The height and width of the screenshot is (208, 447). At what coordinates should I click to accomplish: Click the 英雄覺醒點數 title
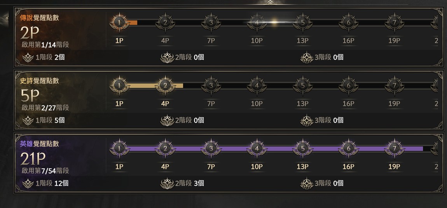pyautogui.click(x=40, y=144)
